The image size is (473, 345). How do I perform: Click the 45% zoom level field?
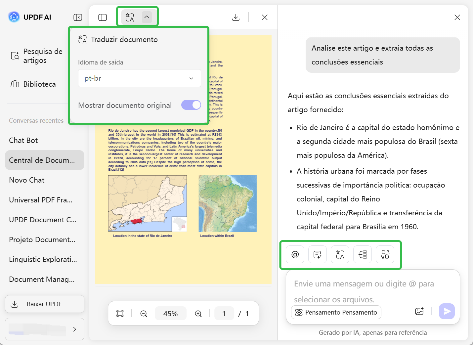[171, 314]
